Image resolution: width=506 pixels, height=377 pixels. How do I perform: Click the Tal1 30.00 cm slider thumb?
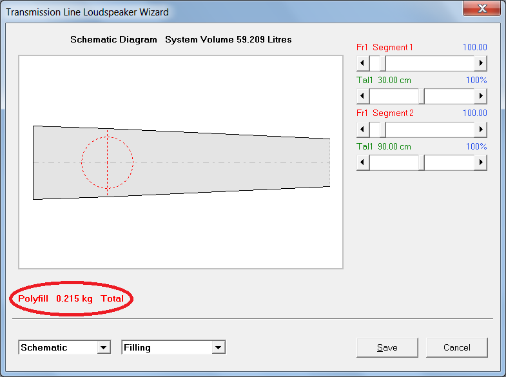point(422,96)
